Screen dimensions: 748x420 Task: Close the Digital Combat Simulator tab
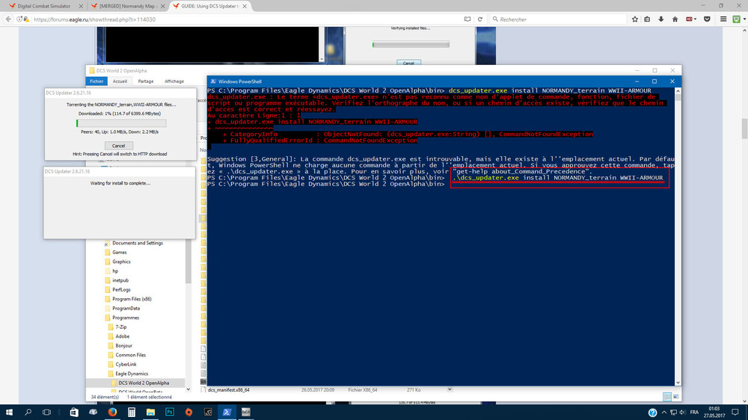click(81, 6)
